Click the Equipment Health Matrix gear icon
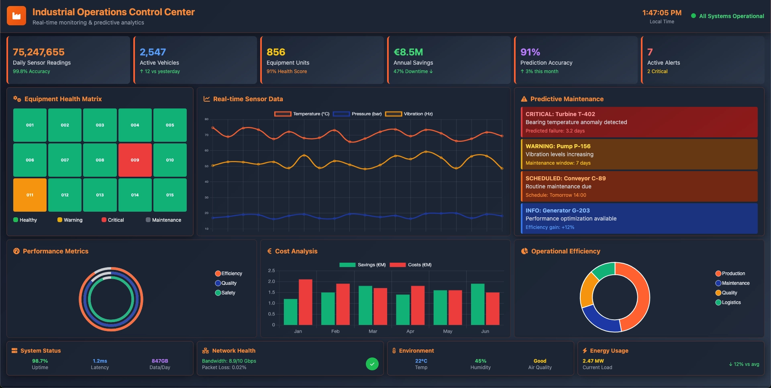 [x=16, y=99]
